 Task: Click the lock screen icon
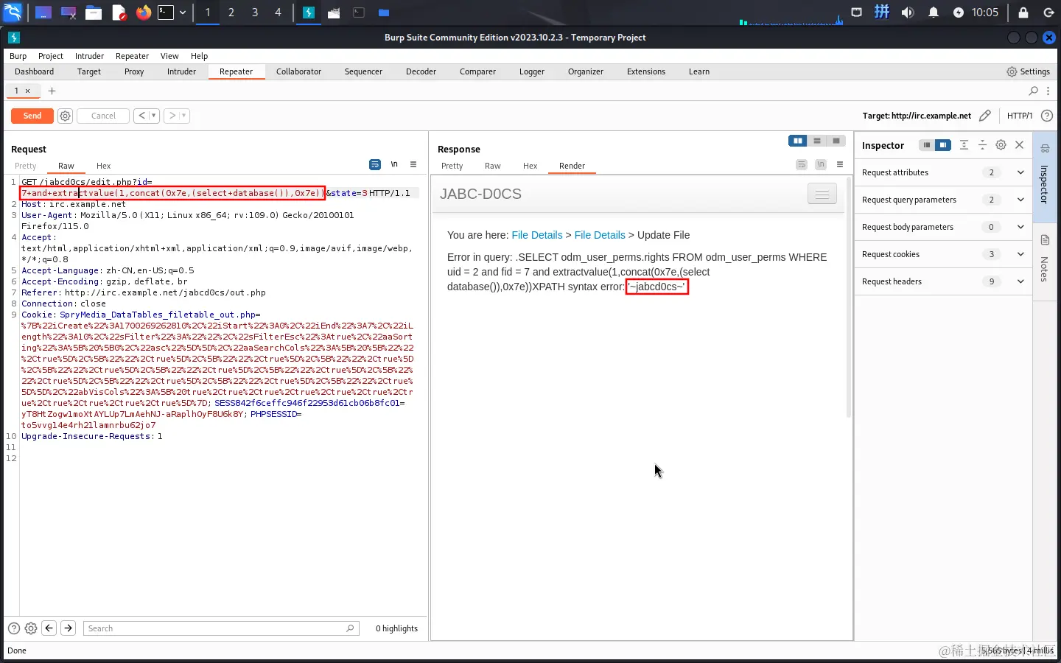tap(1023, 13)
